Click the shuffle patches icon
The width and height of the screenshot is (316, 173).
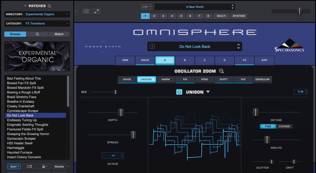(x=29, y=167)
